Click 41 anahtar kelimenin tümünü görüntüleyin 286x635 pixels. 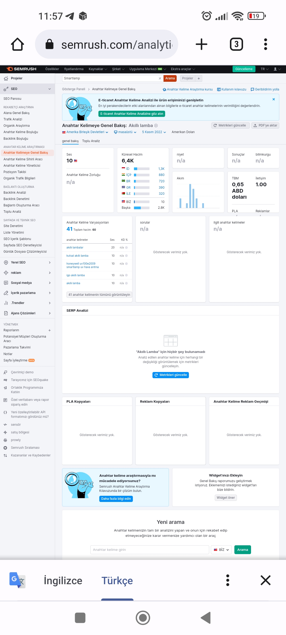[x=99, y=295]
